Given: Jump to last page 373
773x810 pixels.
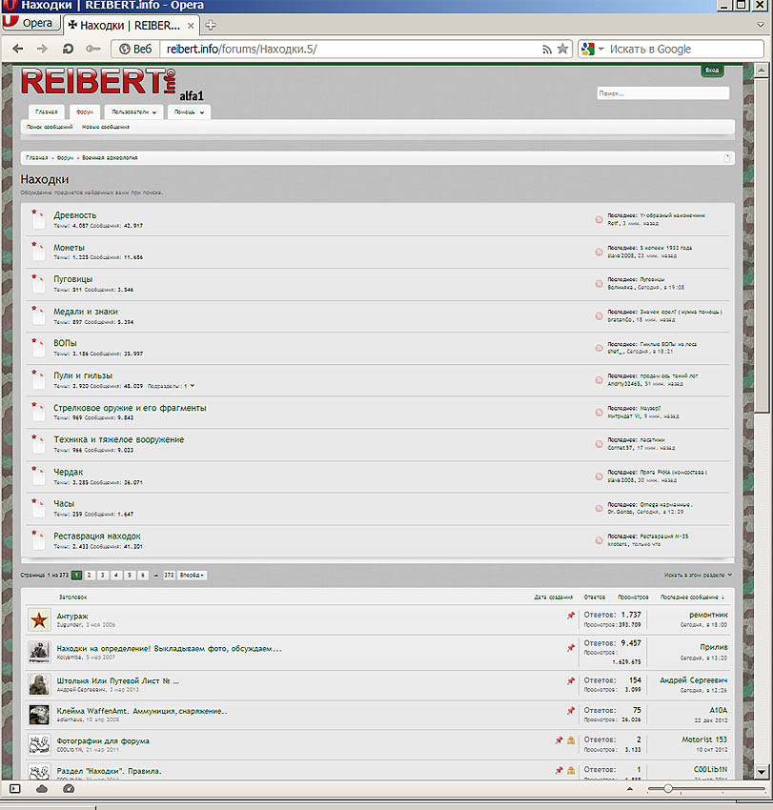Looking at the screenshot, I should point(169,575).
